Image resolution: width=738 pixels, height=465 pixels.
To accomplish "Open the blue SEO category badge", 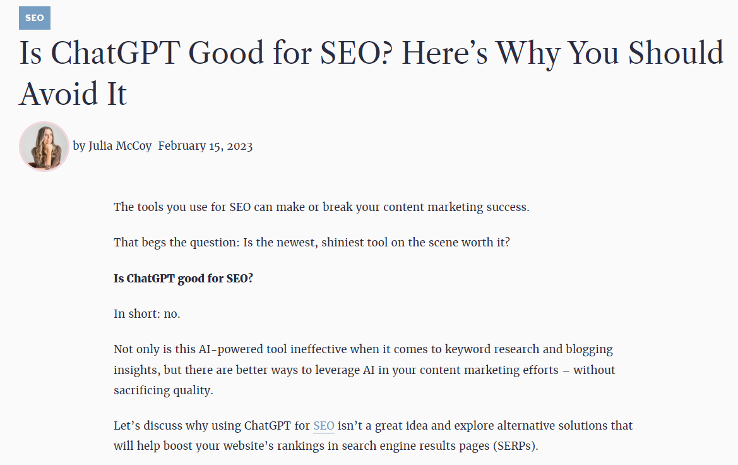I will 34,18.
